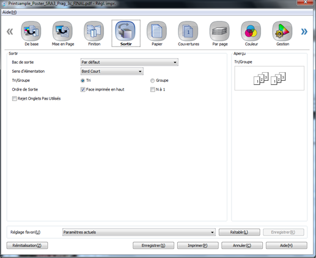Click the Annuler(C) button

click(x=242, y=245)
